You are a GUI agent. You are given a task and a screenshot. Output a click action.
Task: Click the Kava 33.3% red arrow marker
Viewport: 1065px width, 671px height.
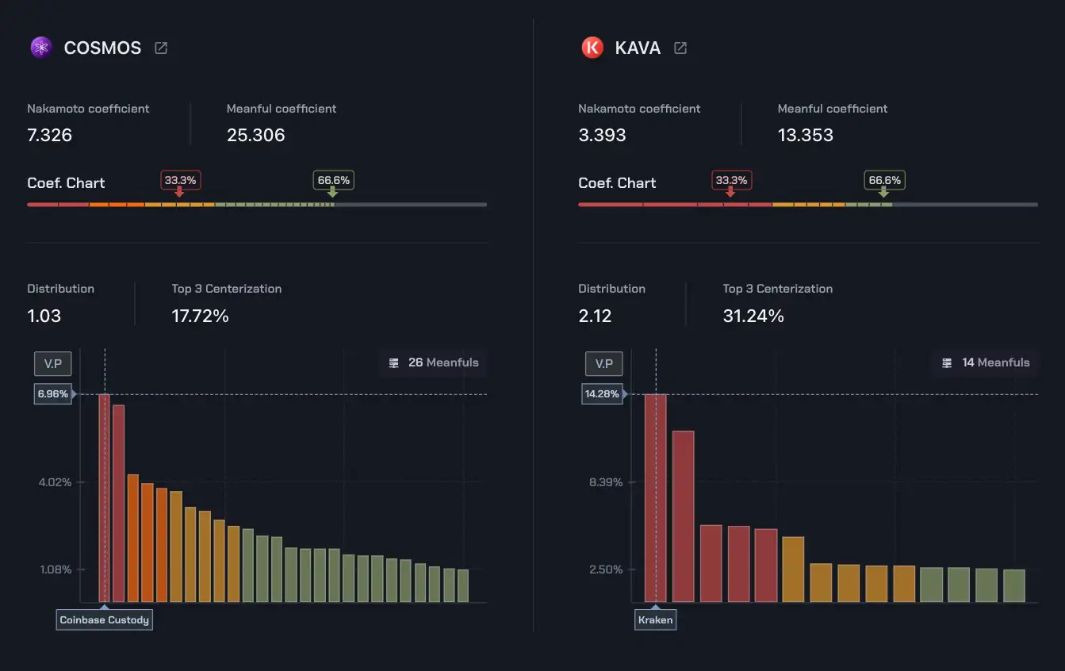[x=730, y=191]
